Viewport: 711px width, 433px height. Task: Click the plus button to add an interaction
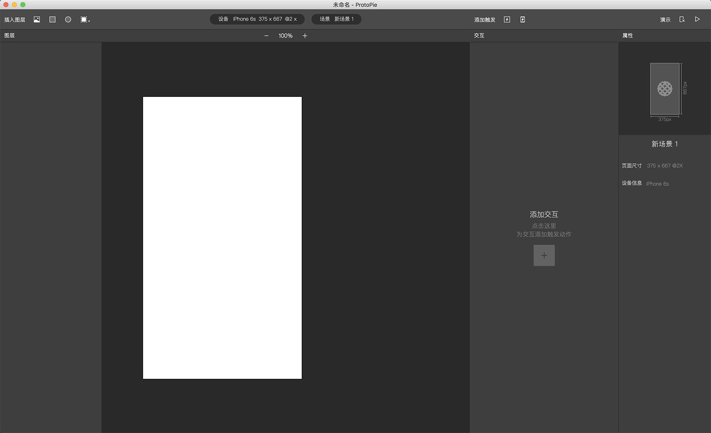[x=544, y=255]
